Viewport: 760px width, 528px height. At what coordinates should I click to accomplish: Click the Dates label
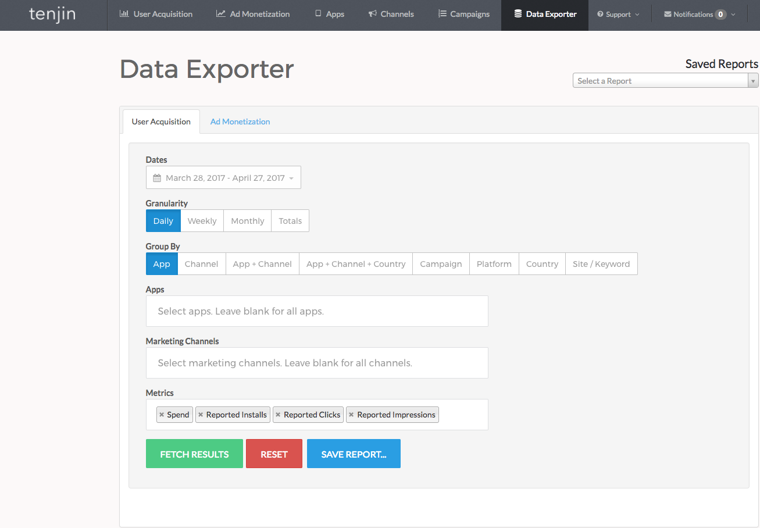[x=156, y=160]
